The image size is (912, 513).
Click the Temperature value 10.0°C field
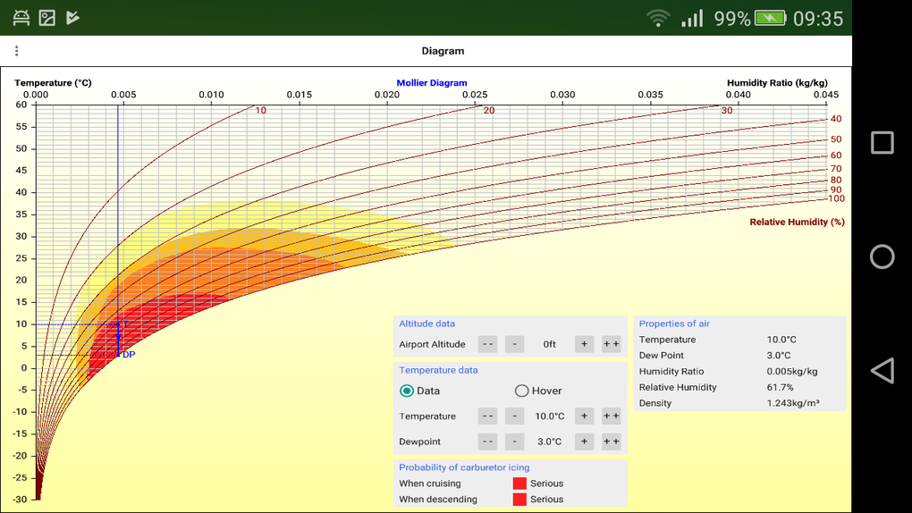tap(549, 416)
